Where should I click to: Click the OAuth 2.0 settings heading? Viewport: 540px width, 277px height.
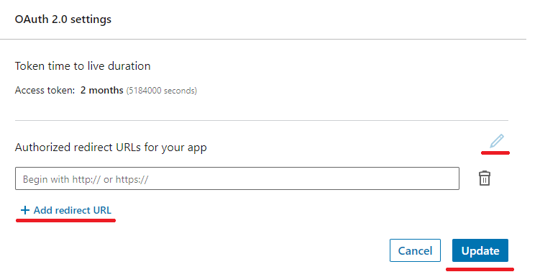[63, 19]
